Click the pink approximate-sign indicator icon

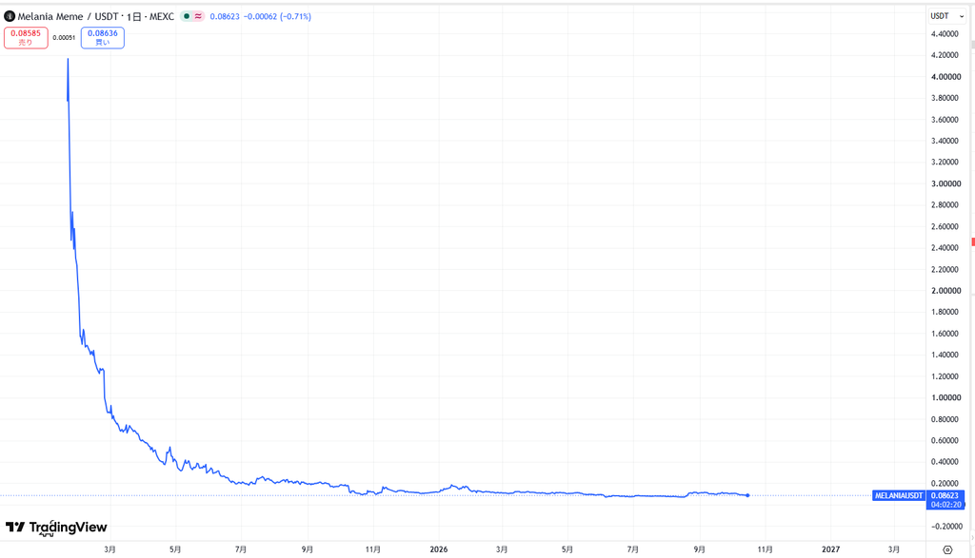198,16
